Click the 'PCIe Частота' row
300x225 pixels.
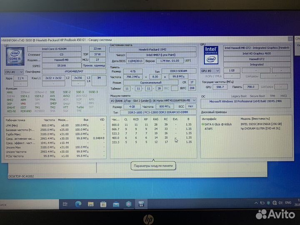click(55, 156)
